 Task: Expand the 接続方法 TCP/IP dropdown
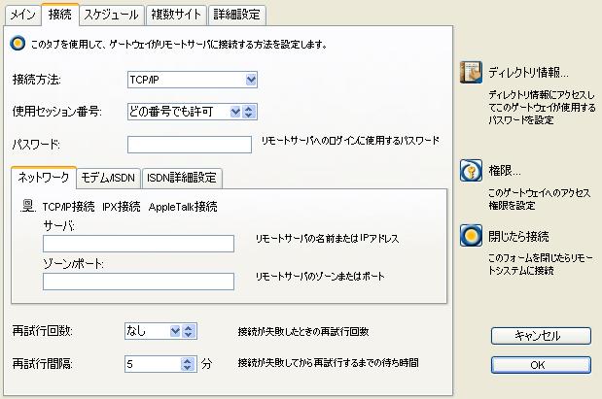point(251,80)
